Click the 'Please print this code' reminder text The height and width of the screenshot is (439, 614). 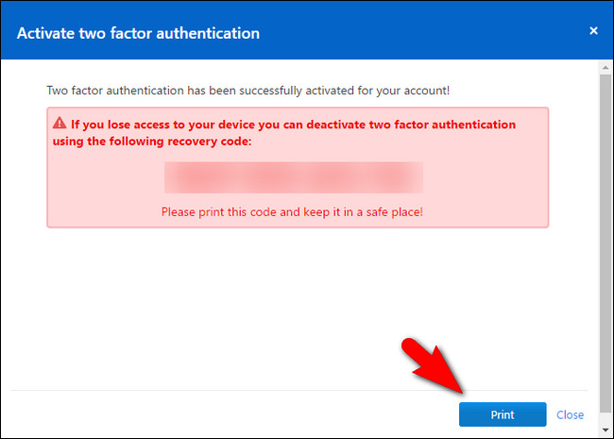click(x=292, y=211)
